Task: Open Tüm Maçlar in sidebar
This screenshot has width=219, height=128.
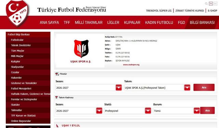Action: (28, 51)
